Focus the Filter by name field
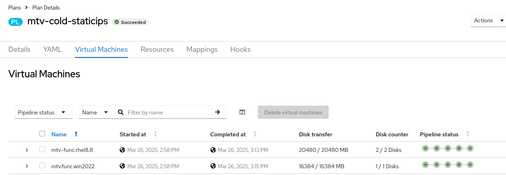The height and width of the screenshot is (175, 506). (x=167, y=112)
